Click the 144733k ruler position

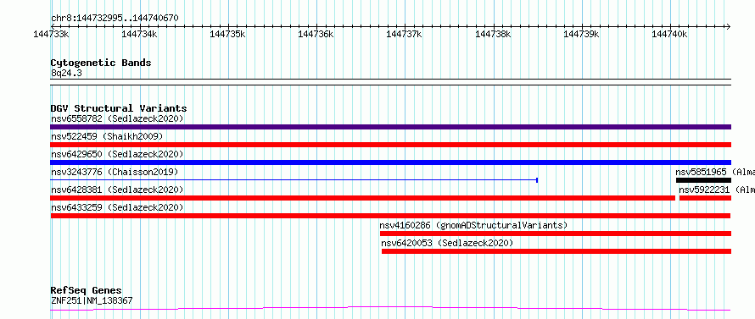click(51, 34)
